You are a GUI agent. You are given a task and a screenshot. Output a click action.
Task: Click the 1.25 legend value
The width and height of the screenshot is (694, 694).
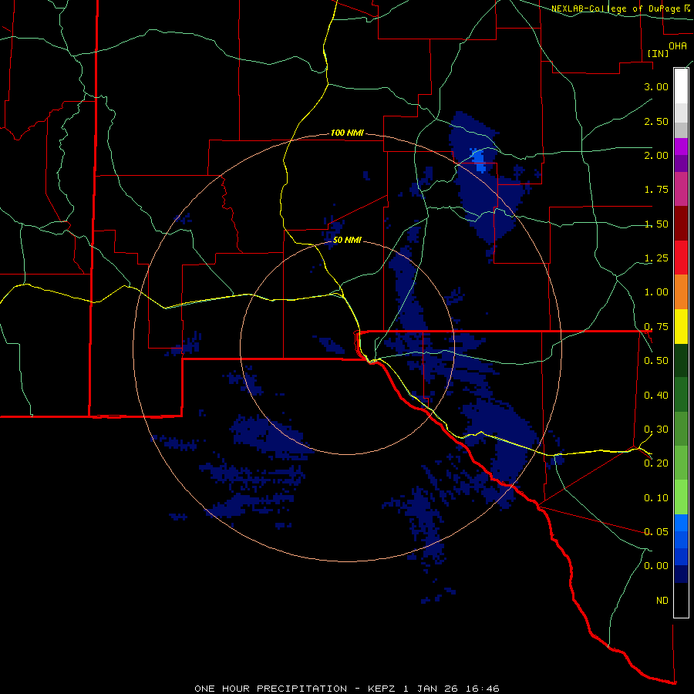(x=656, y=258)
